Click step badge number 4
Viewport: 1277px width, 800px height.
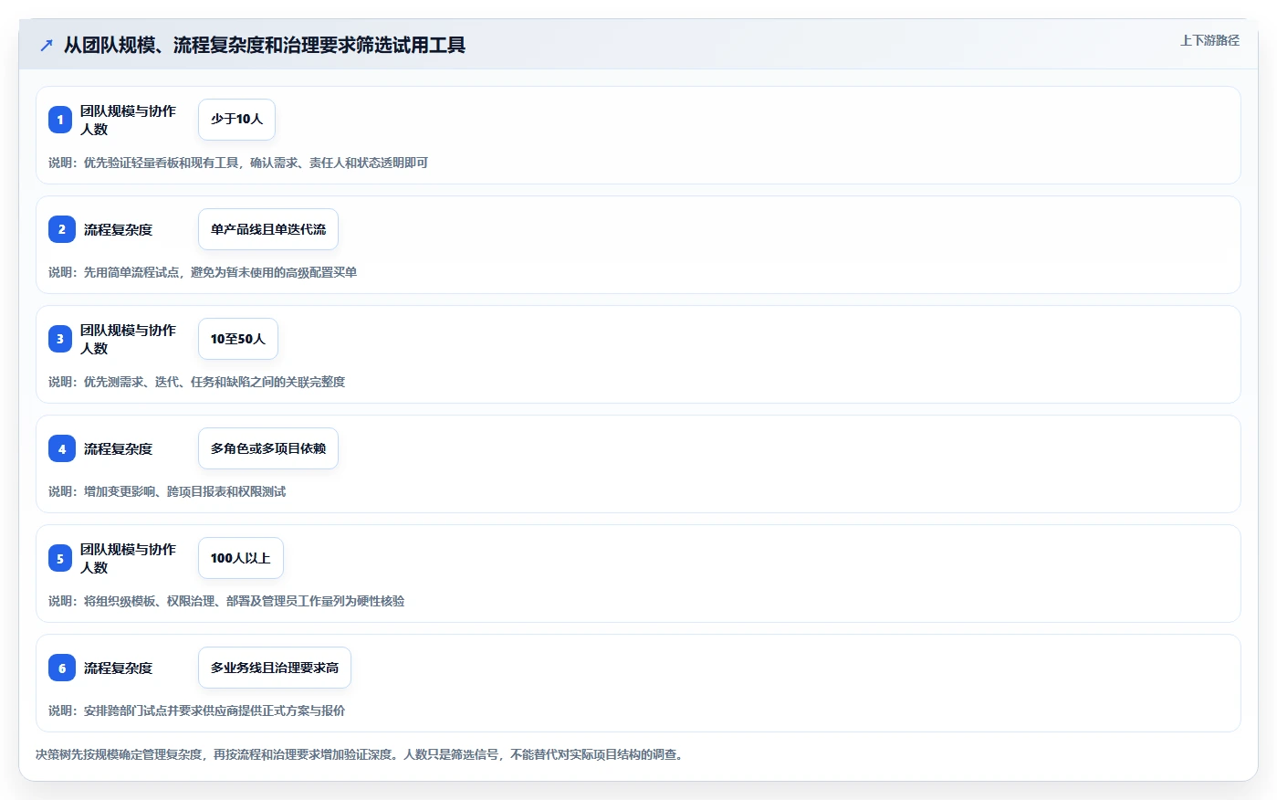62,448
